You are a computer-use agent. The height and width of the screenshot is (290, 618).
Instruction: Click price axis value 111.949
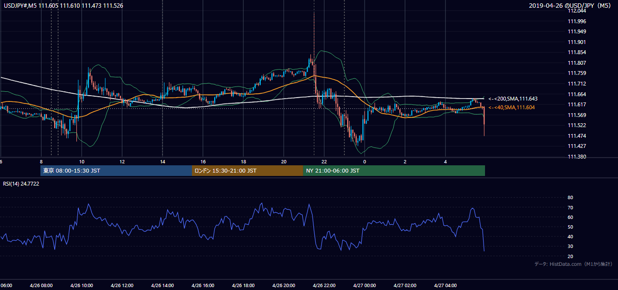coord(576,31)
